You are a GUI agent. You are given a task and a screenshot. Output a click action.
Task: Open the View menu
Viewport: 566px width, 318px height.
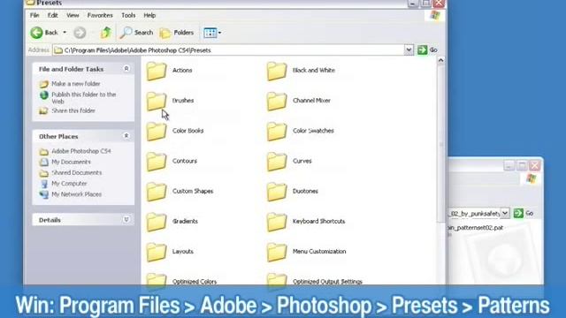point(73,15)
